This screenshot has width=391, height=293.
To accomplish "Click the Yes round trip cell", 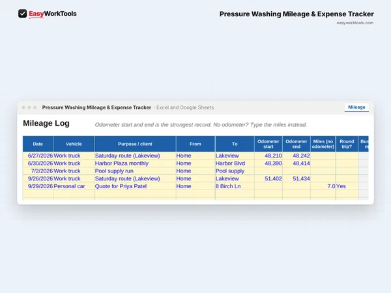I will pos(347,186).
